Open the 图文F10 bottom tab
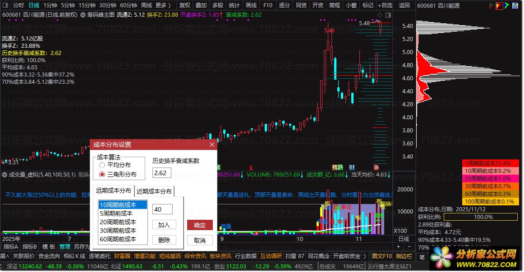Viewport: 524px width, 272px height. click(382, 256)
